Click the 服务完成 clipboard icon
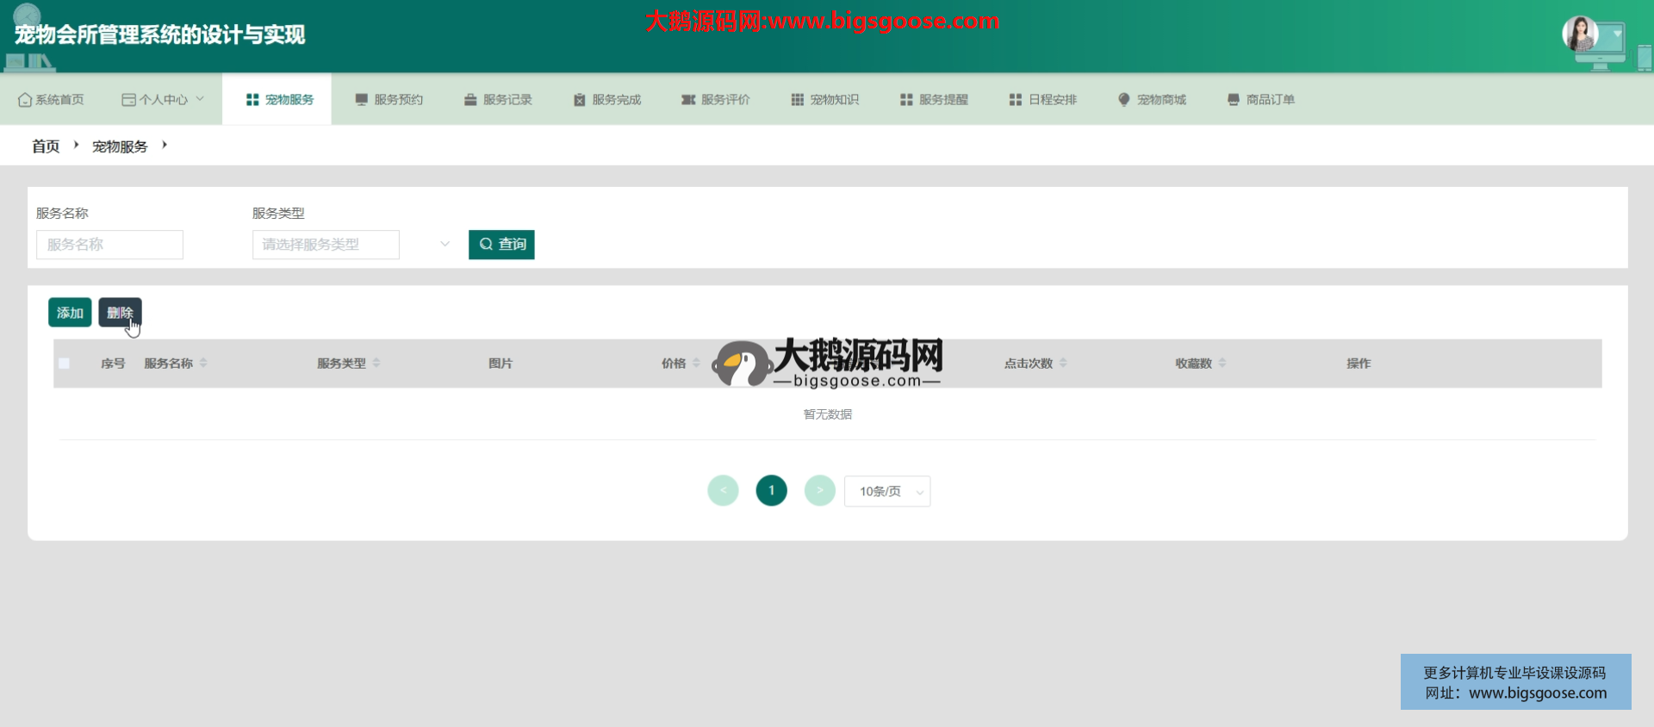Screen dimensions: 1654x727 (x=579, y=100)
